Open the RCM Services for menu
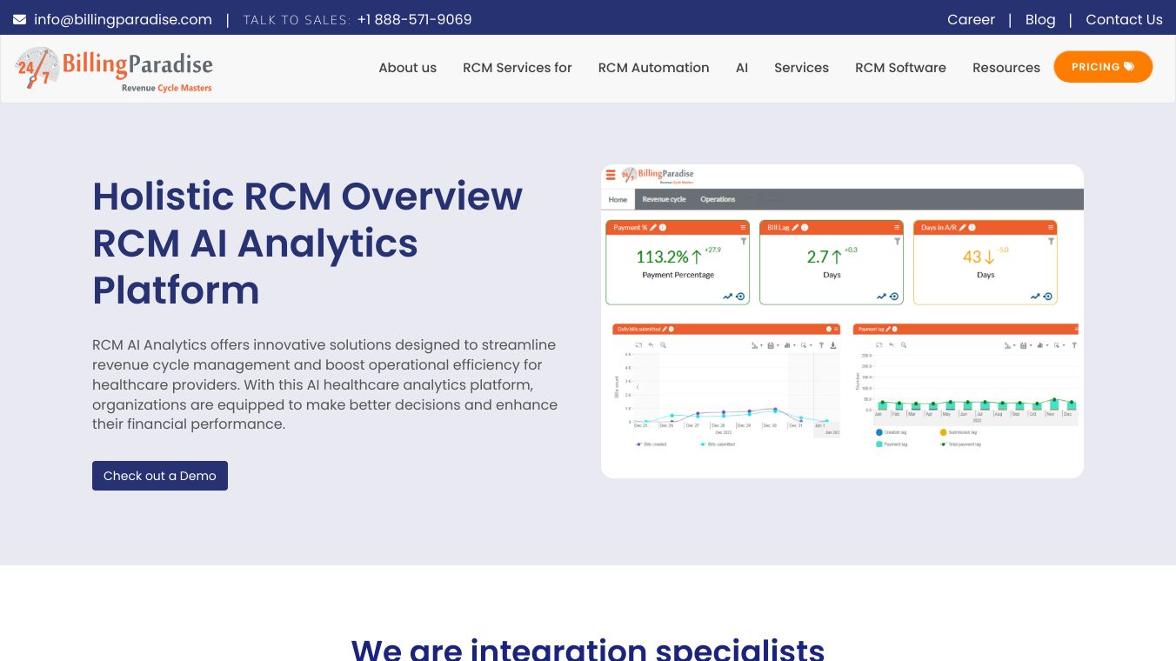This screenshot has width=1176, height=661. click(x=518, y=68)
